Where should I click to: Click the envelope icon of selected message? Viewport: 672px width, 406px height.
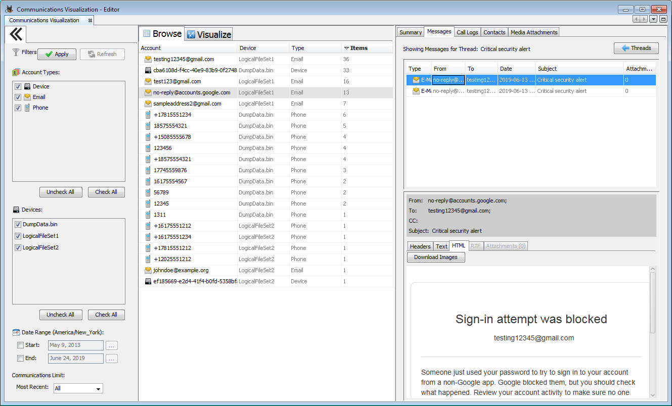coord(416,80)
